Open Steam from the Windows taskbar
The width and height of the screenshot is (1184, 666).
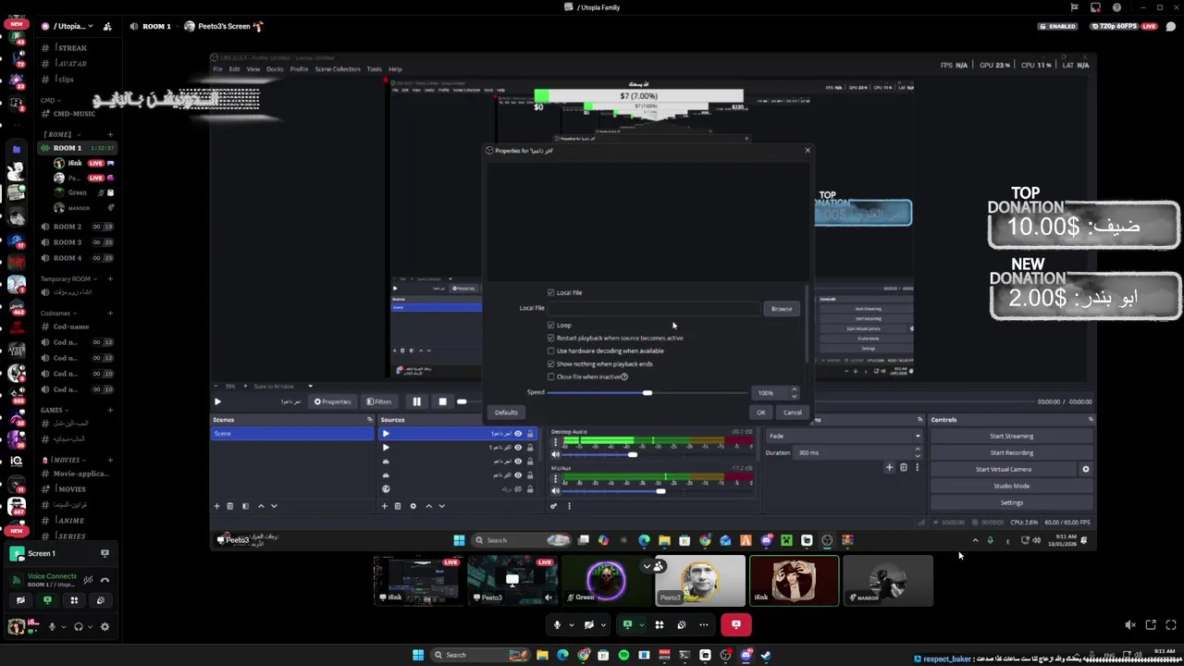(x=766, y=655)
